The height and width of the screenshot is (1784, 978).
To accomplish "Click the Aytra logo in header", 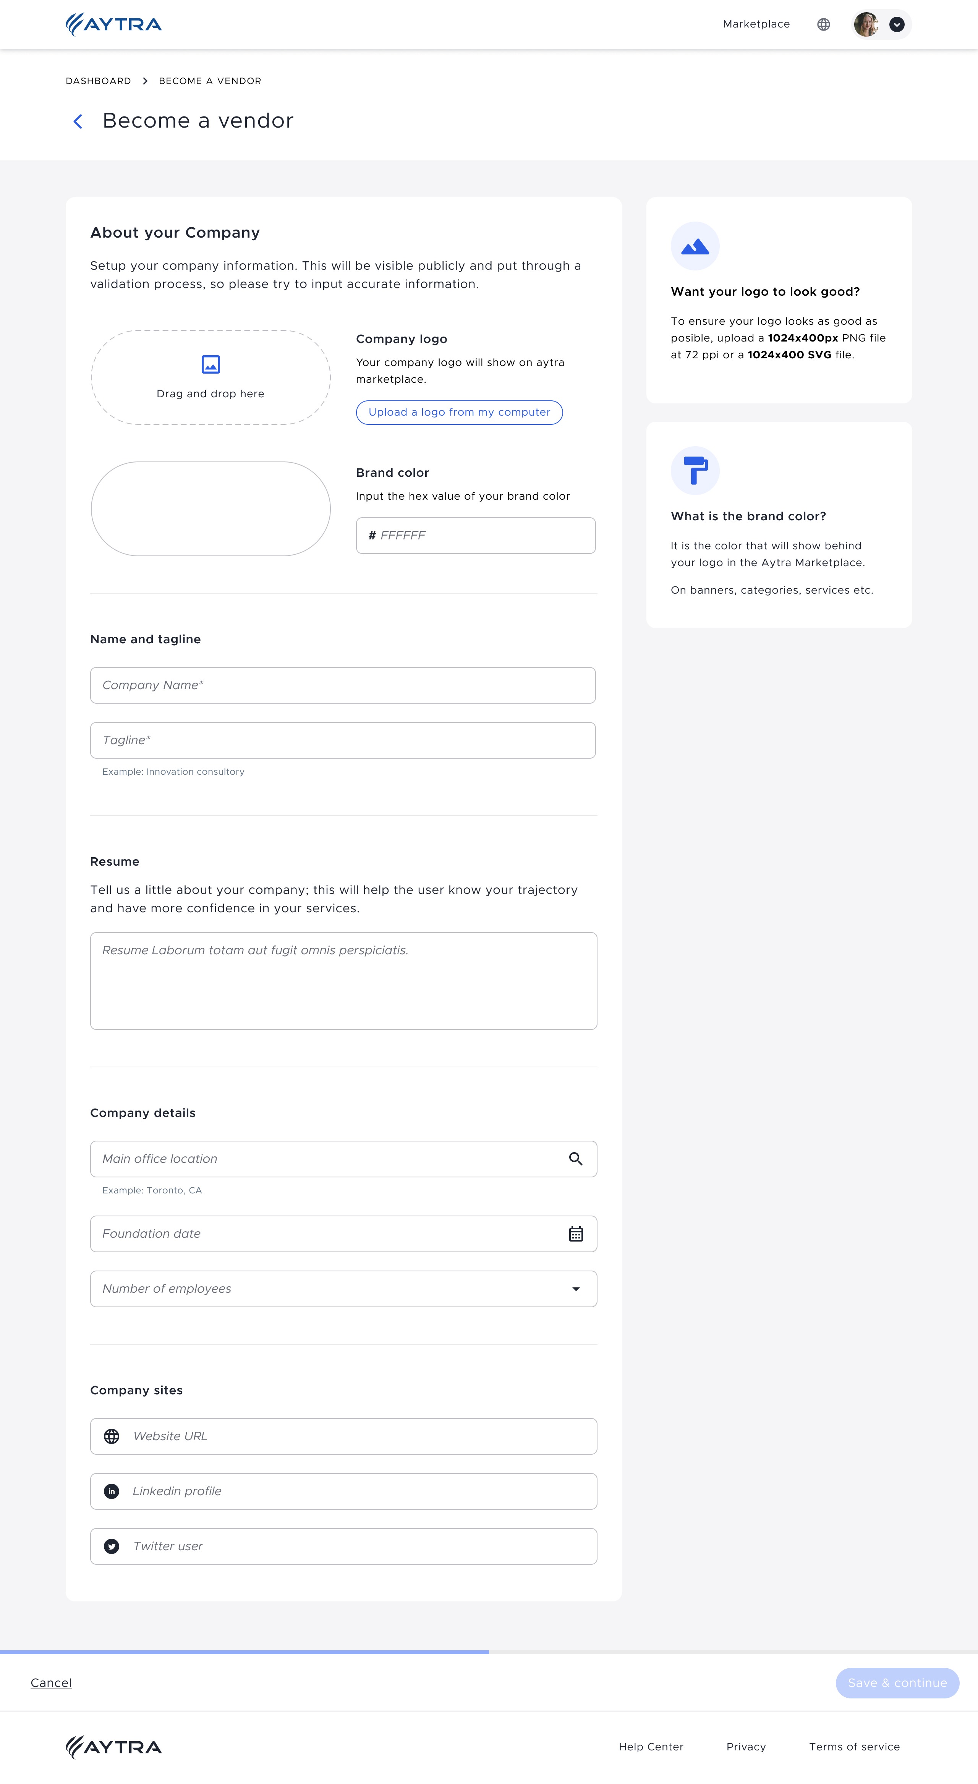I will click(x=113, y=24).
